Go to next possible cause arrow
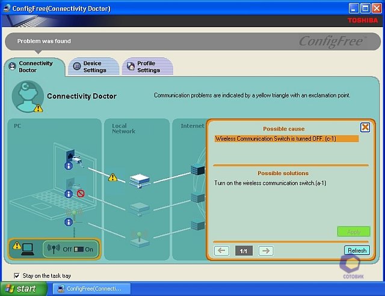Screen dimensions: 385x296 click(x=265, y=251)
